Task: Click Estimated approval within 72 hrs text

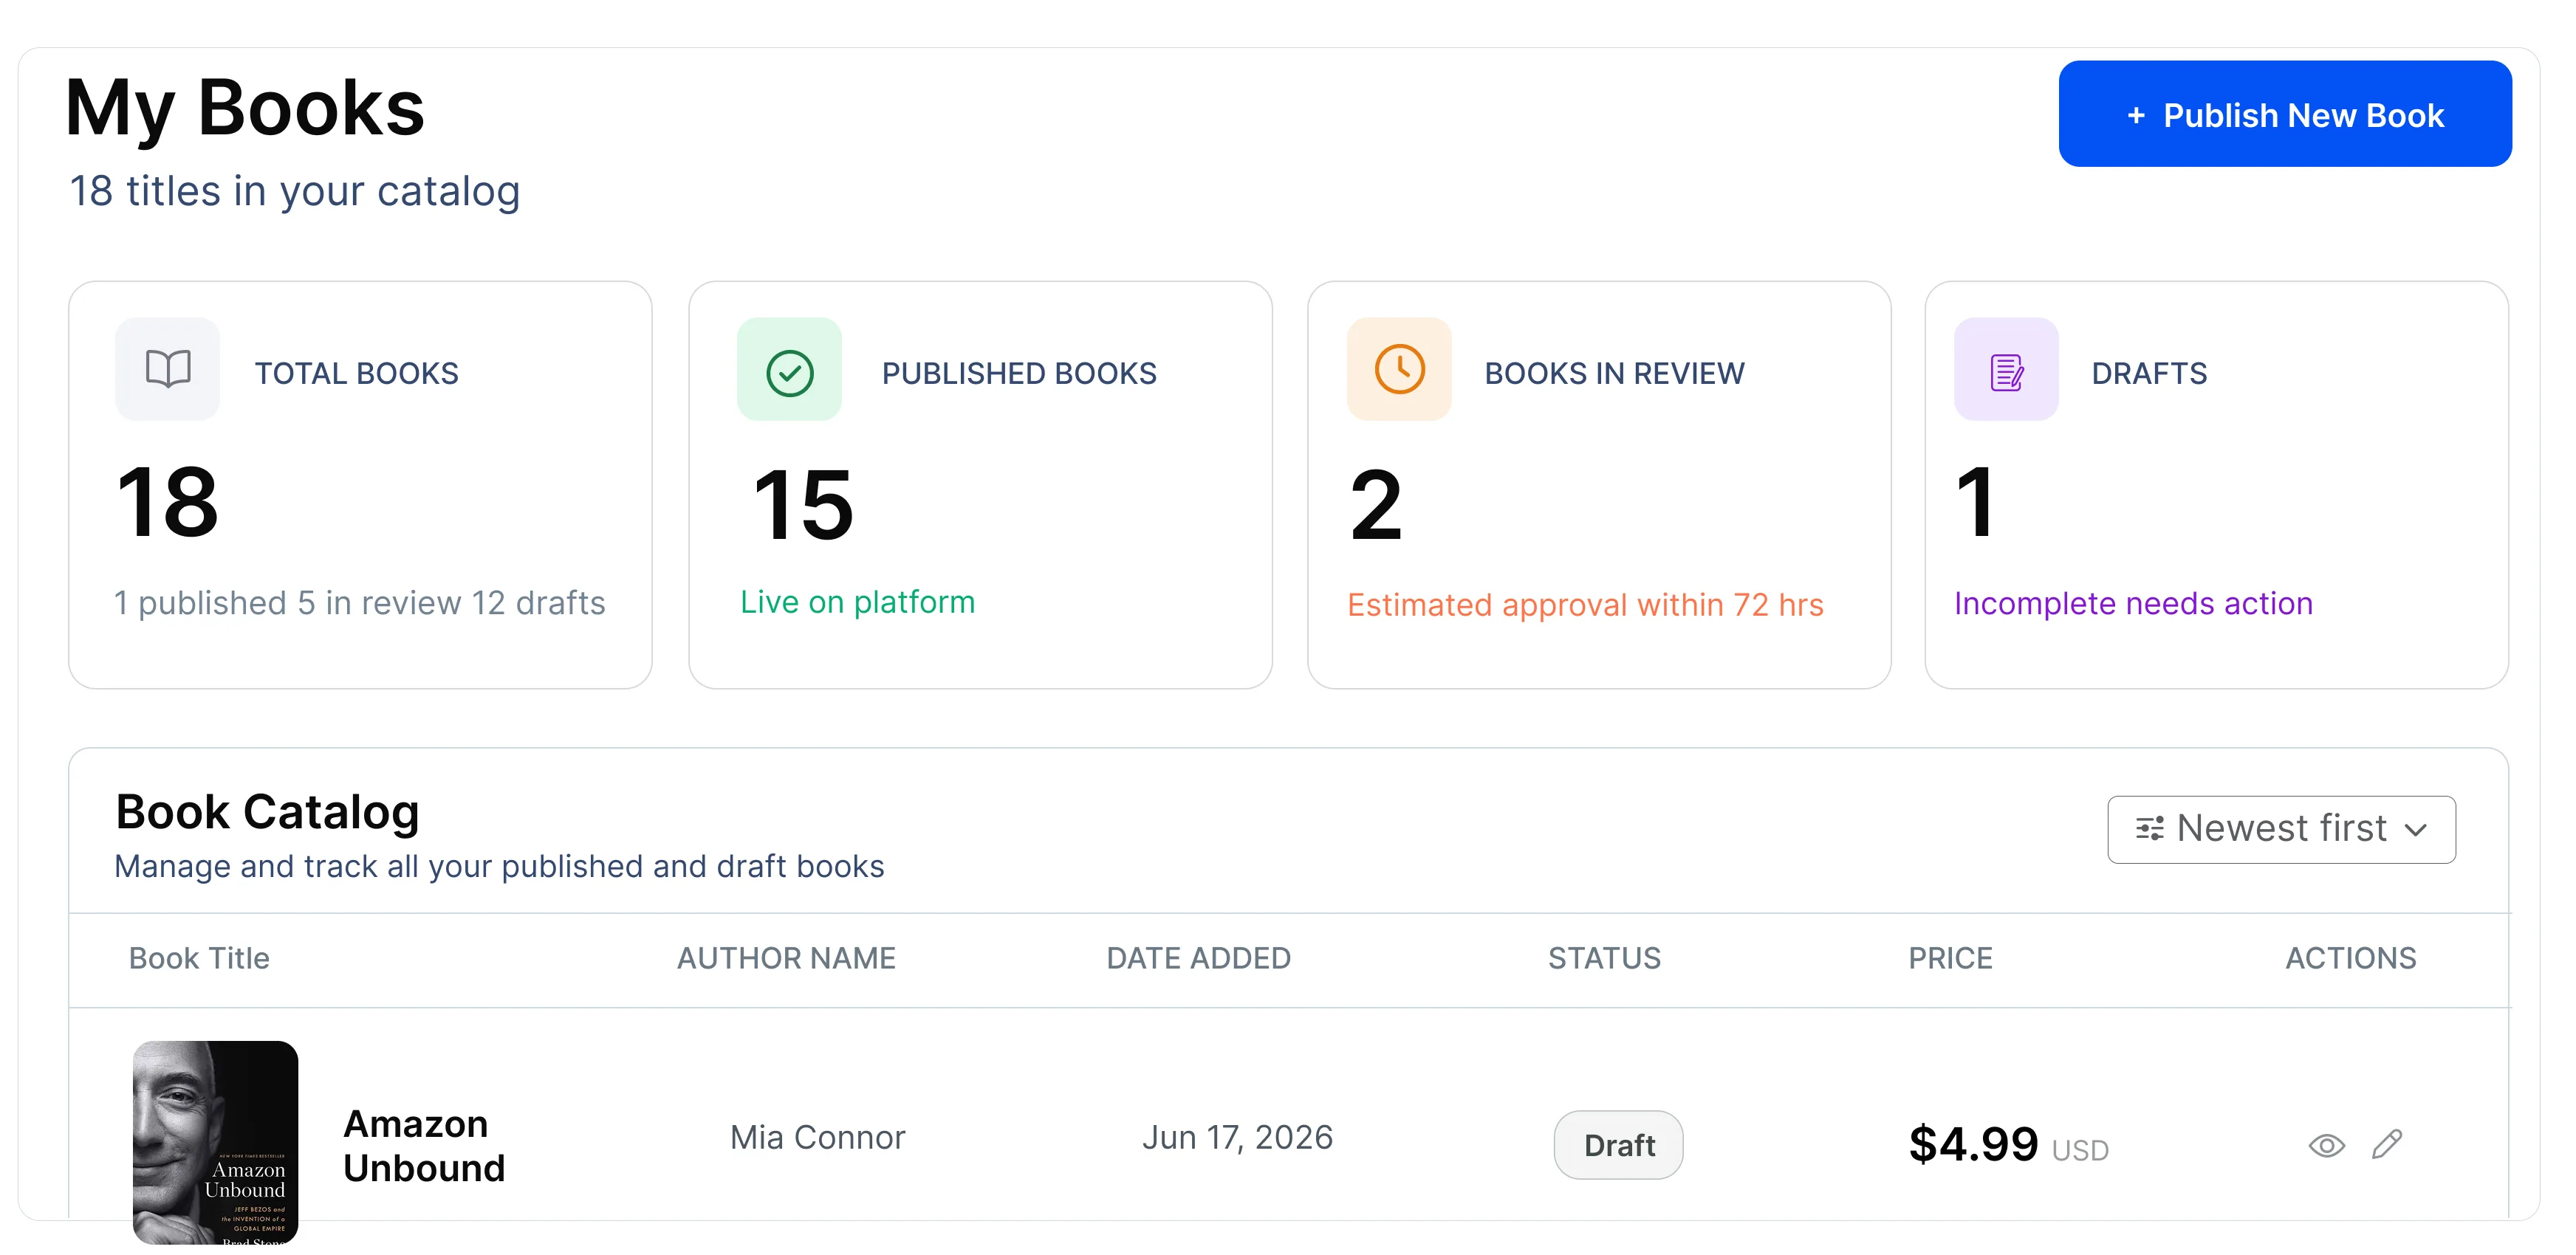Action: (1585, 605)
